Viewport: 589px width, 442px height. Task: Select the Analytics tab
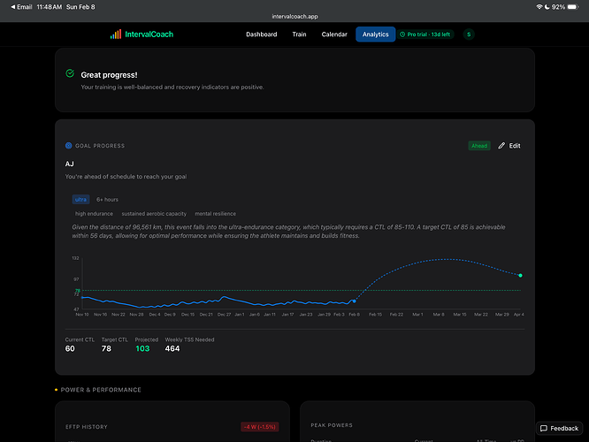pos(375,34)
